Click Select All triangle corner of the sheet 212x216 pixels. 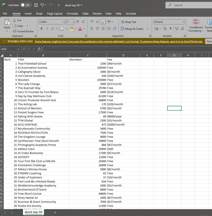[2, 55]
